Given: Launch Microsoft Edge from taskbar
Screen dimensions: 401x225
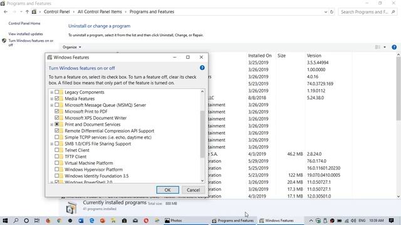Looking at the screenshot, I should (91, 221).
